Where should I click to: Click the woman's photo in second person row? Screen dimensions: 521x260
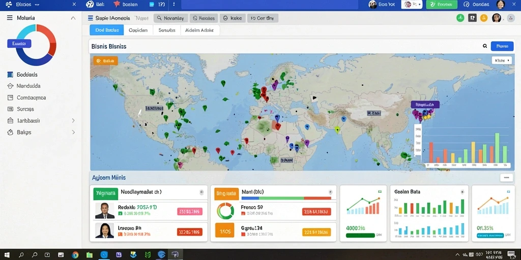coord(105,230)
